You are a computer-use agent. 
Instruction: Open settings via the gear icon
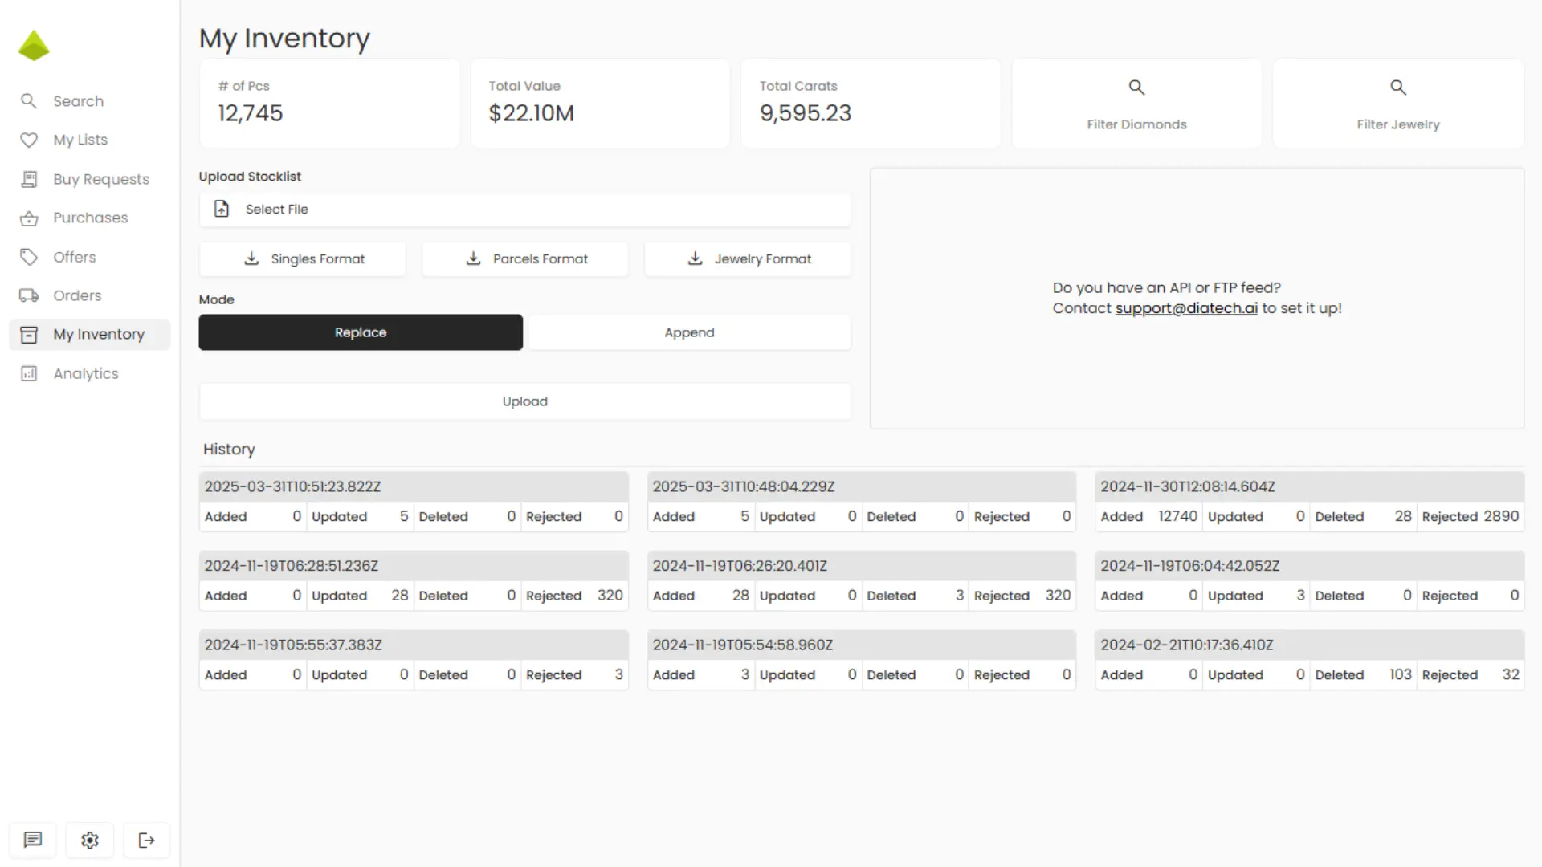[x=90, y=840]
